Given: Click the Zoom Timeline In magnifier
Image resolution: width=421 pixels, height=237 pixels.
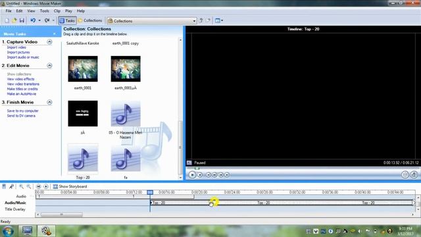Looking at the screenshot, I should coord(21,186).
